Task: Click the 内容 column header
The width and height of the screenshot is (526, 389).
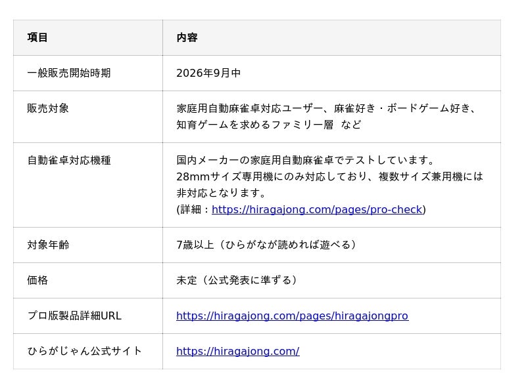Action: 187,37
